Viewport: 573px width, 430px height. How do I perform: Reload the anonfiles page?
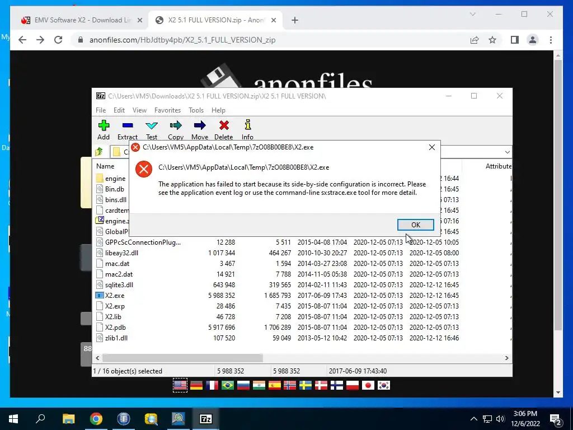58,40
